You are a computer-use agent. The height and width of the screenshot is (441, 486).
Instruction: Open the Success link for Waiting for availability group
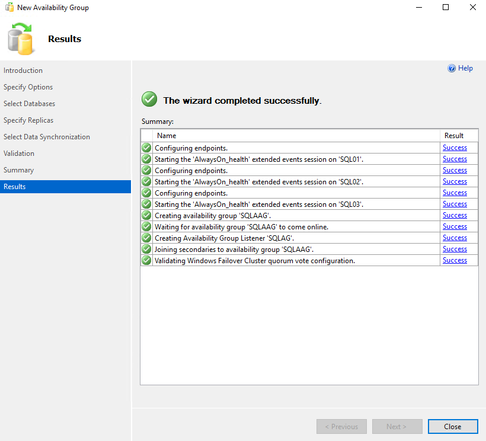coord(455,226)
